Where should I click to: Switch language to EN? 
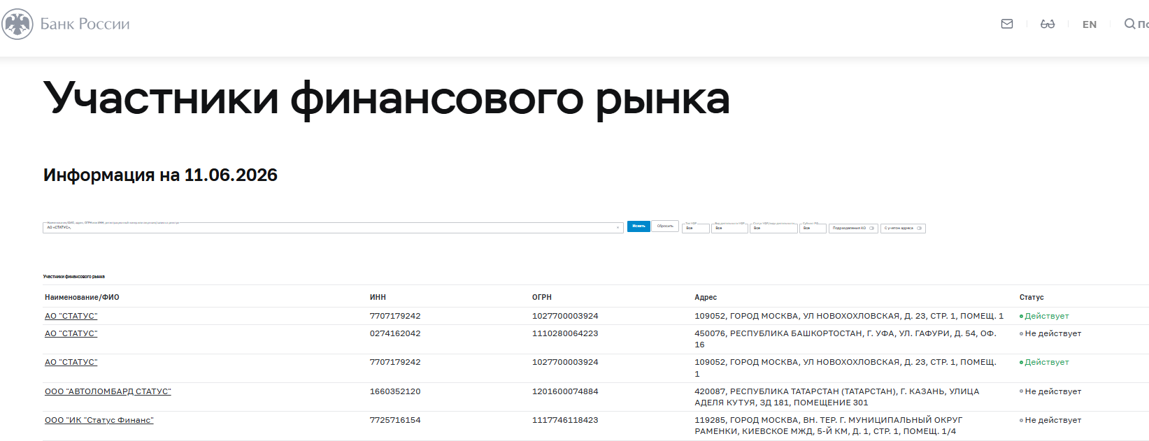(x=1090, y=24)
